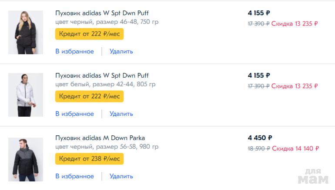This screenshot has width=335, height=190.
Task: Add the M Down Parka to 'В избранное'
Action: tap(74, 176)
